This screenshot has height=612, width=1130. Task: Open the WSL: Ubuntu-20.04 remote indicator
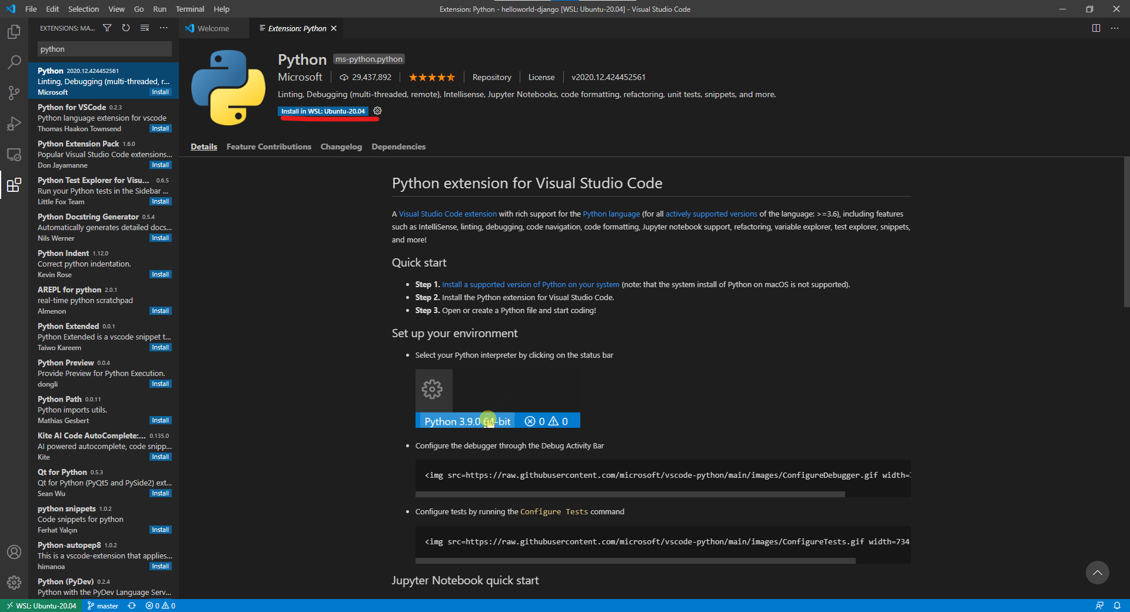(x=41, y=606)
